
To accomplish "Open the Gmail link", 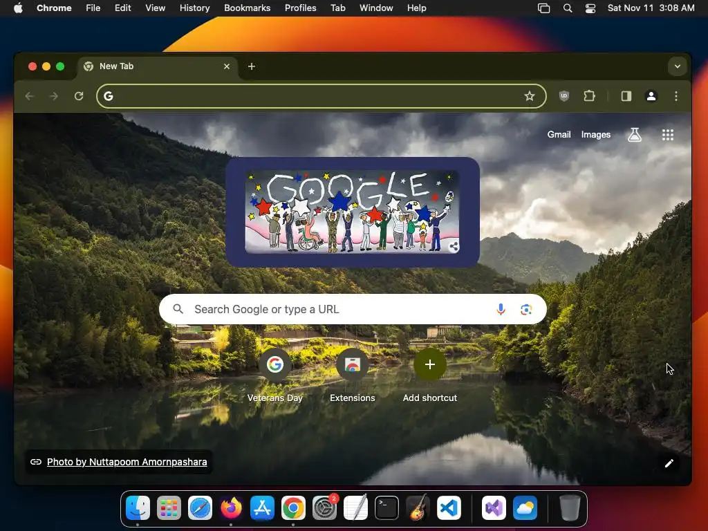I will click(559, 135).
